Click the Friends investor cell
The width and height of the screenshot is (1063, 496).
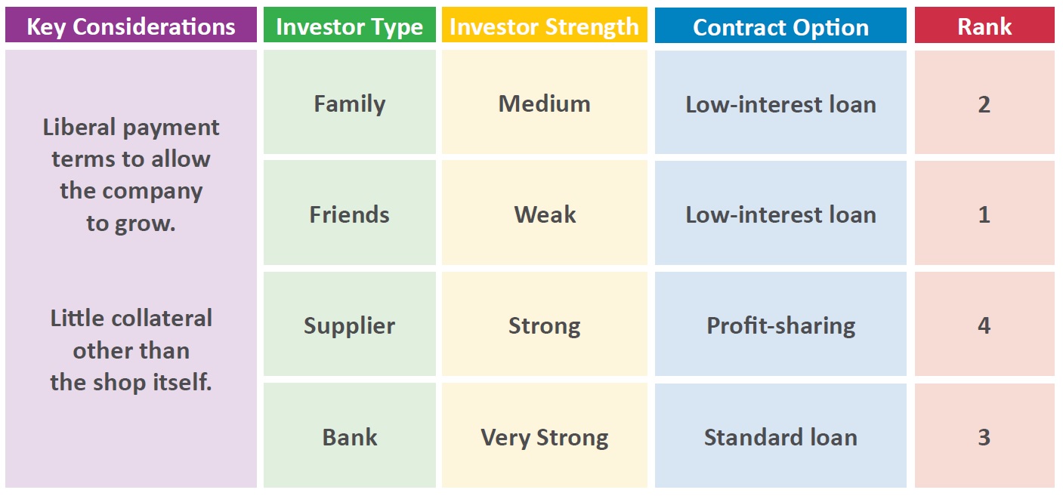(x=349, y=214)
